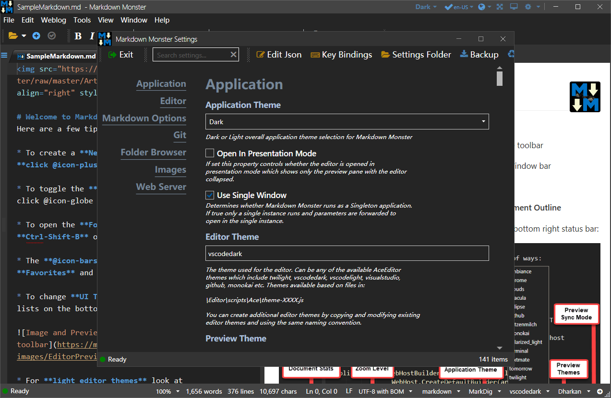The image size is (611, 398).
Task: Open the View menu
Action: [x=106, y=20]
